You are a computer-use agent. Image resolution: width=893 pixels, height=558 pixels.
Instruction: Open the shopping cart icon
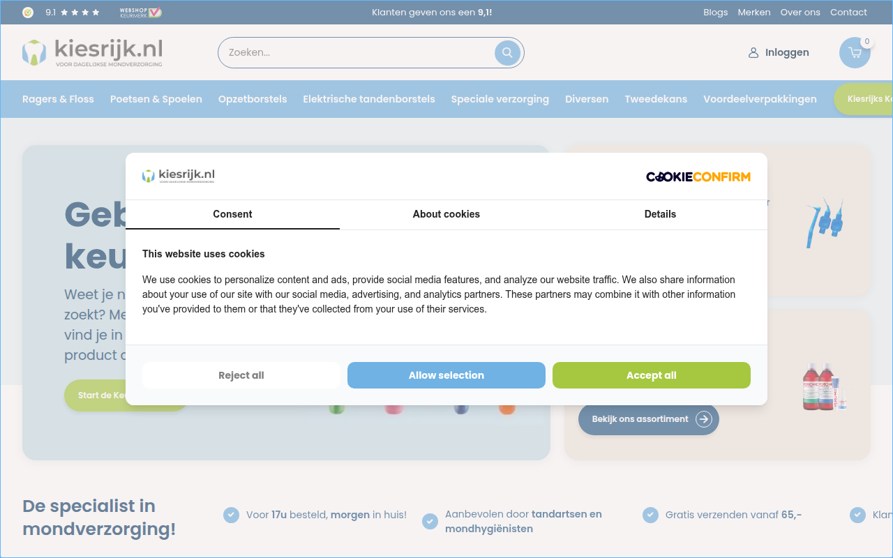pyautogui.click(x=855, y=52)
